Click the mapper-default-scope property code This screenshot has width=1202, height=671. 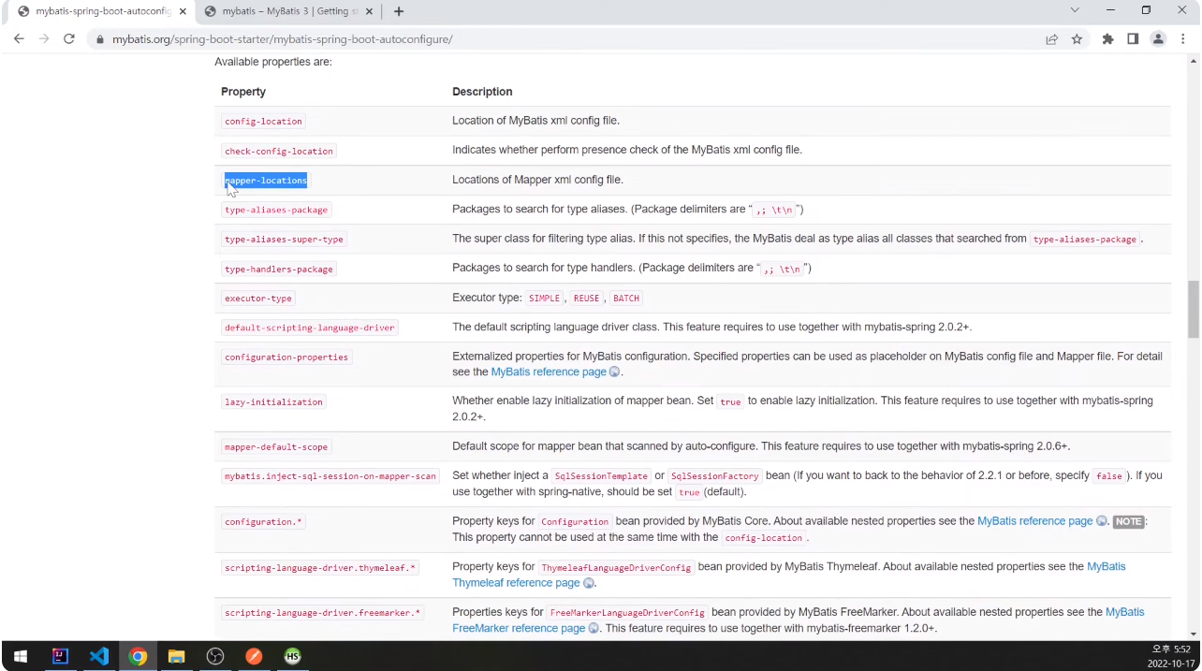(x=276, y=446)
